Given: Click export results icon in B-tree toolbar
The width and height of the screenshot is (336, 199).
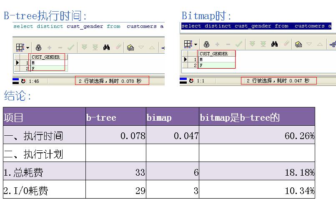Looking at the screenshot, I should pos(130,47).
